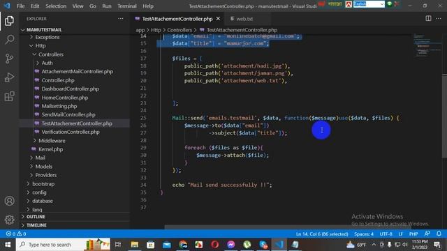Open the View menu
447x251 pixels.
point(78,6)
